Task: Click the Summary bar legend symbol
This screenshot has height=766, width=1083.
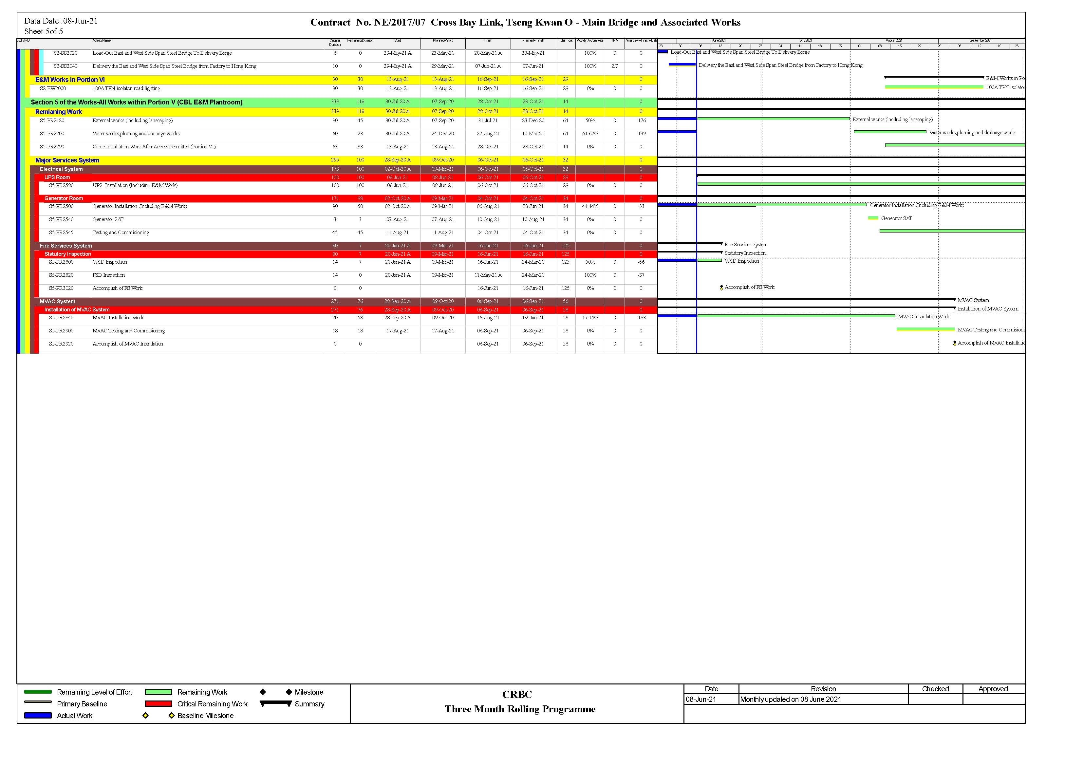Action: coord(276,703)
